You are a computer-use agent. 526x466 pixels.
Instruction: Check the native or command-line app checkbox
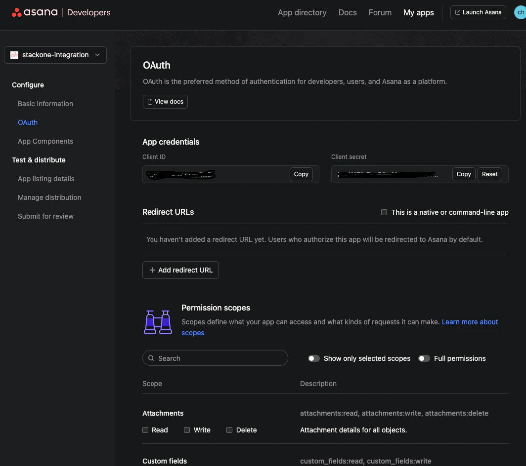(x=384, y=212)
